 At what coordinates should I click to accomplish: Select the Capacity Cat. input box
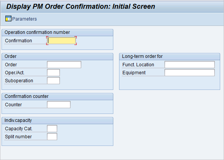pyautogui.click(x=52, y=128)
